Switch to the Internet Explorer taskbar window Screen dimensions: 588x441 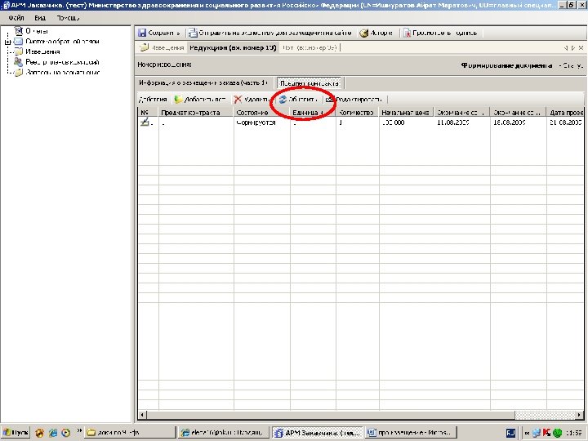[223, 433]
